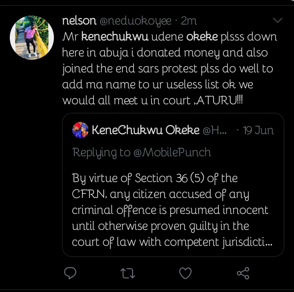Click the Replying to @MobilePunch line
The height and width of the screenshot is (292, 294).
142,153
